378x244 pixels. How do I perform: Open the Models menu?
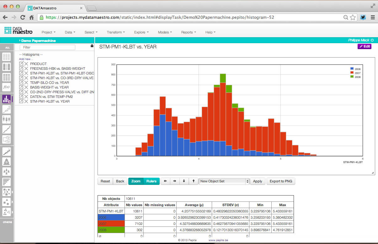click(165, 32)
